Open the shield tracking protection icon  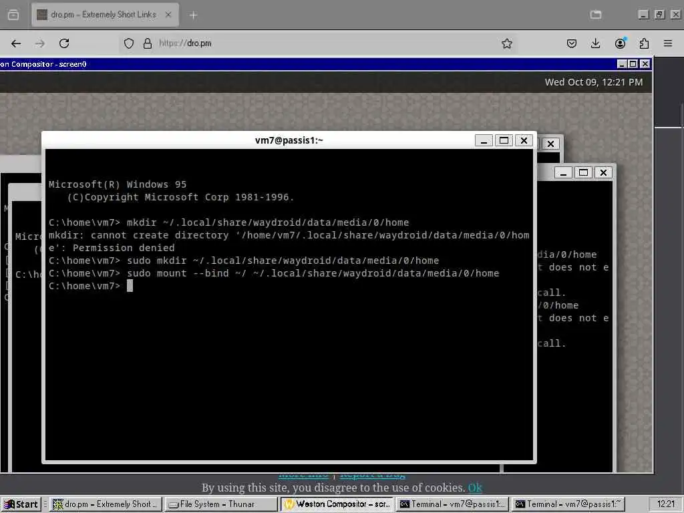click(129, 43)
